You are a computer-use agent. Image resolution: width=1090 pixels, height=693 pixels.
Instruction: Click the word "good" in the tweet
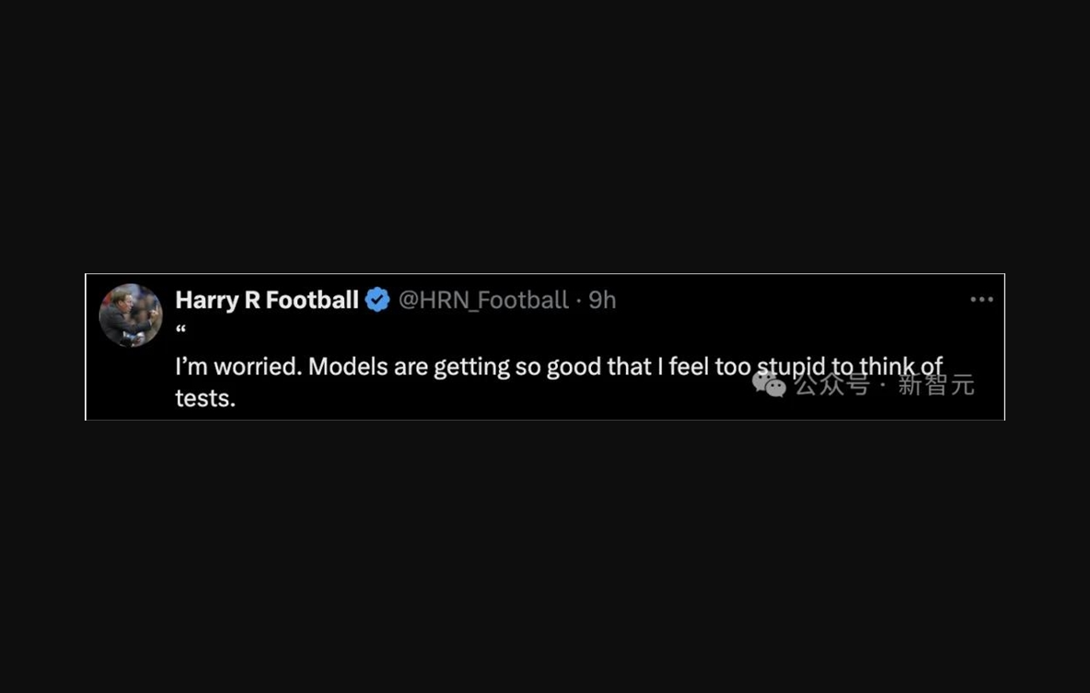click(x=574, y=366)
